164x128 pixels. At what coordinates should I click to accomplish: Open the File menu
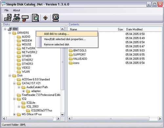tap(6, 10)
